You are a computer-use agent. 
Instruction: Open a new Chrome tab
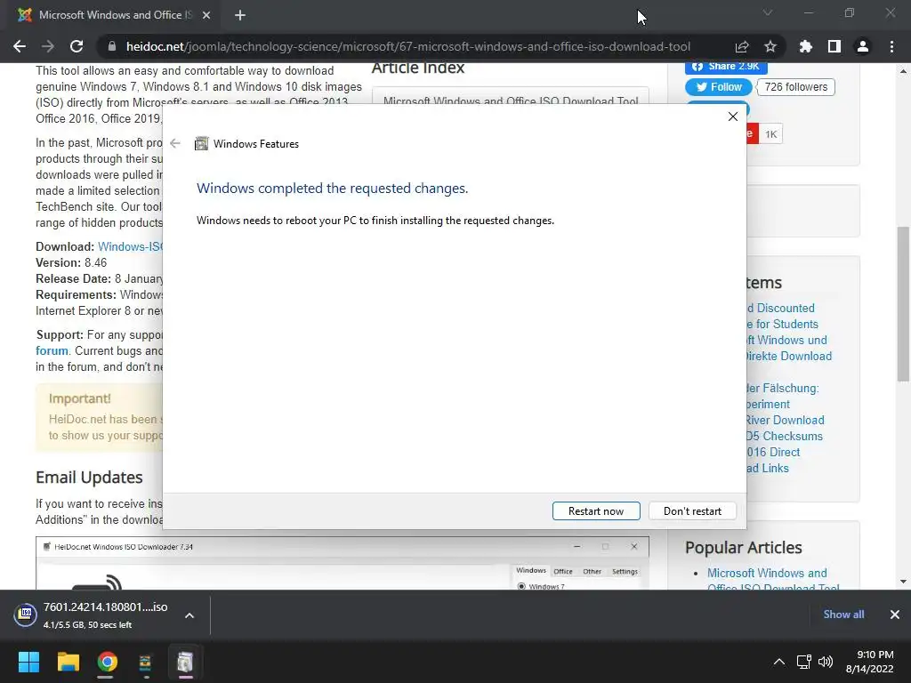240,15
